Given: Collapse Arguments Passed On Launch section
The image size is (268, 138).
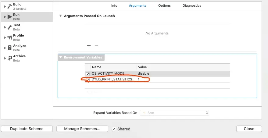Looking at the screenshot, I should [x=61, y=16].
